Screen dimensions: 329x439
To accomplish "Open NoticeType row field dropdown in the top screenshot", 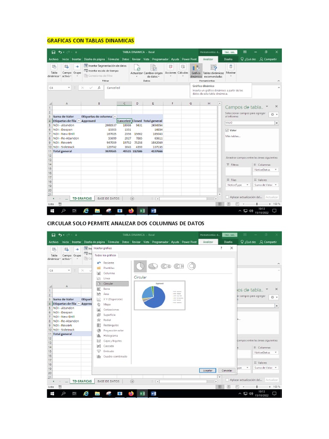I will pyautogui.click(x=247, y=185).
